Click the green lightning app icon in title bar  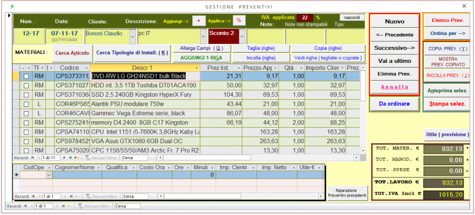click(12, 6)
